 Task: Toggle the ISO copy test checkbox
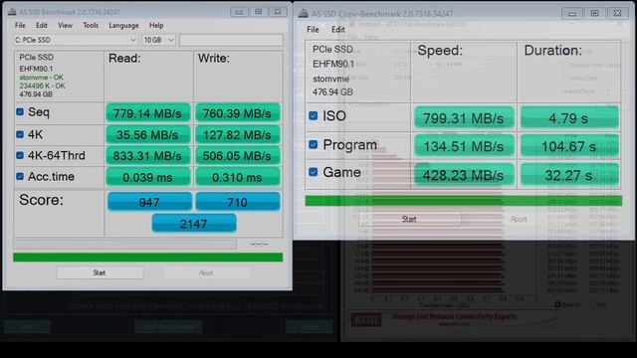pyautogui.click(x=314, y=115)
